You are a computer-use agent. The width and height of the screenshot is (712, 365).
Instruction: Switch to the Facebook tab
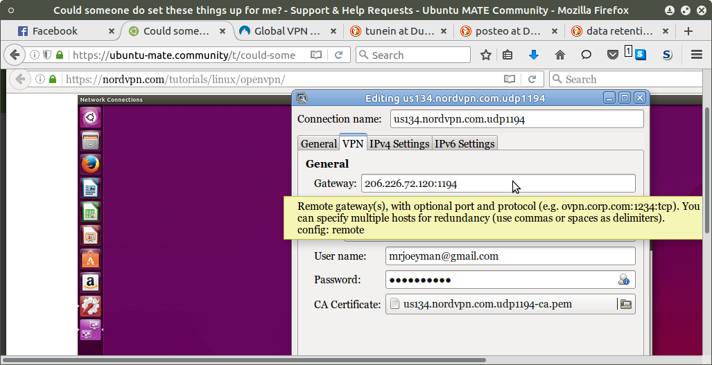click(55, 31)
